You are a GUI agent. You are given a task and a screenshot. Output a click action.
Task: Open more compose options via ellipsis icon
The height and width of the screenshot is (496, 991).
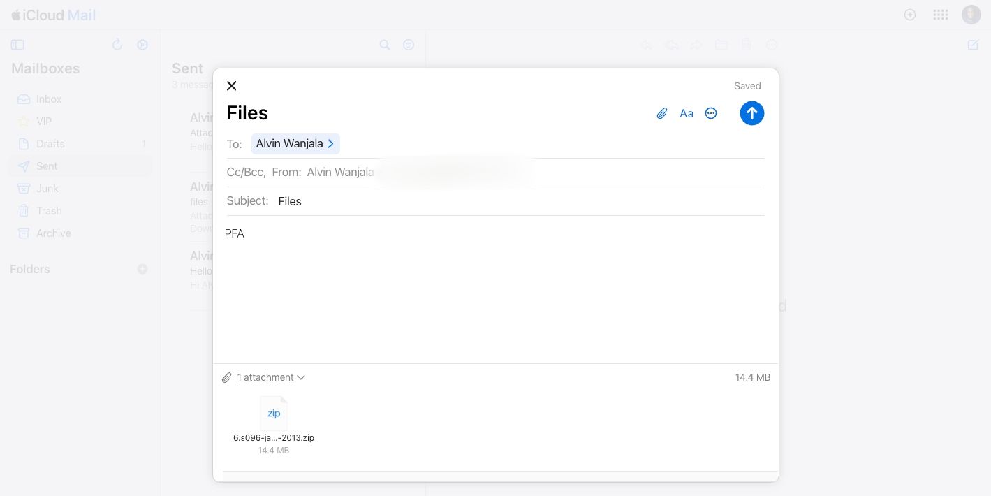pyautogui.click(x=710, y=113)
